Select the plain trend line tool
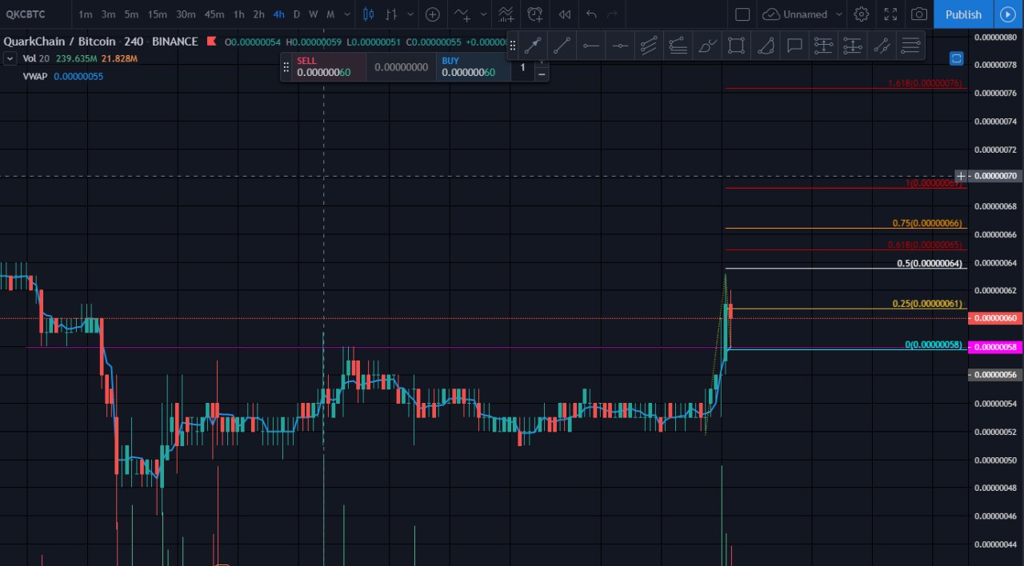The width and height of the screenshot is (1024, 566). (562, 46)
